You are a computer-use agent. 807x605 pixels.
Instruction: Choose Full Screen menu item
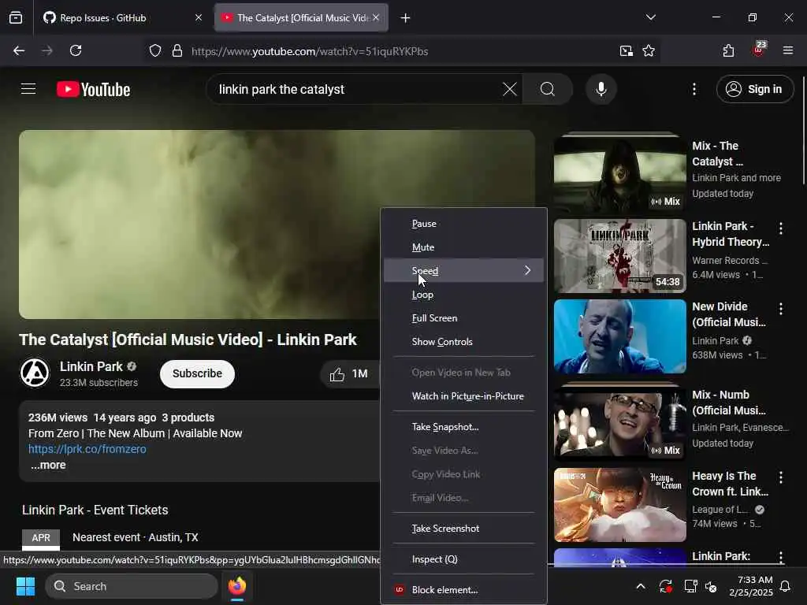pyautogui.click(x=463, y=318)
